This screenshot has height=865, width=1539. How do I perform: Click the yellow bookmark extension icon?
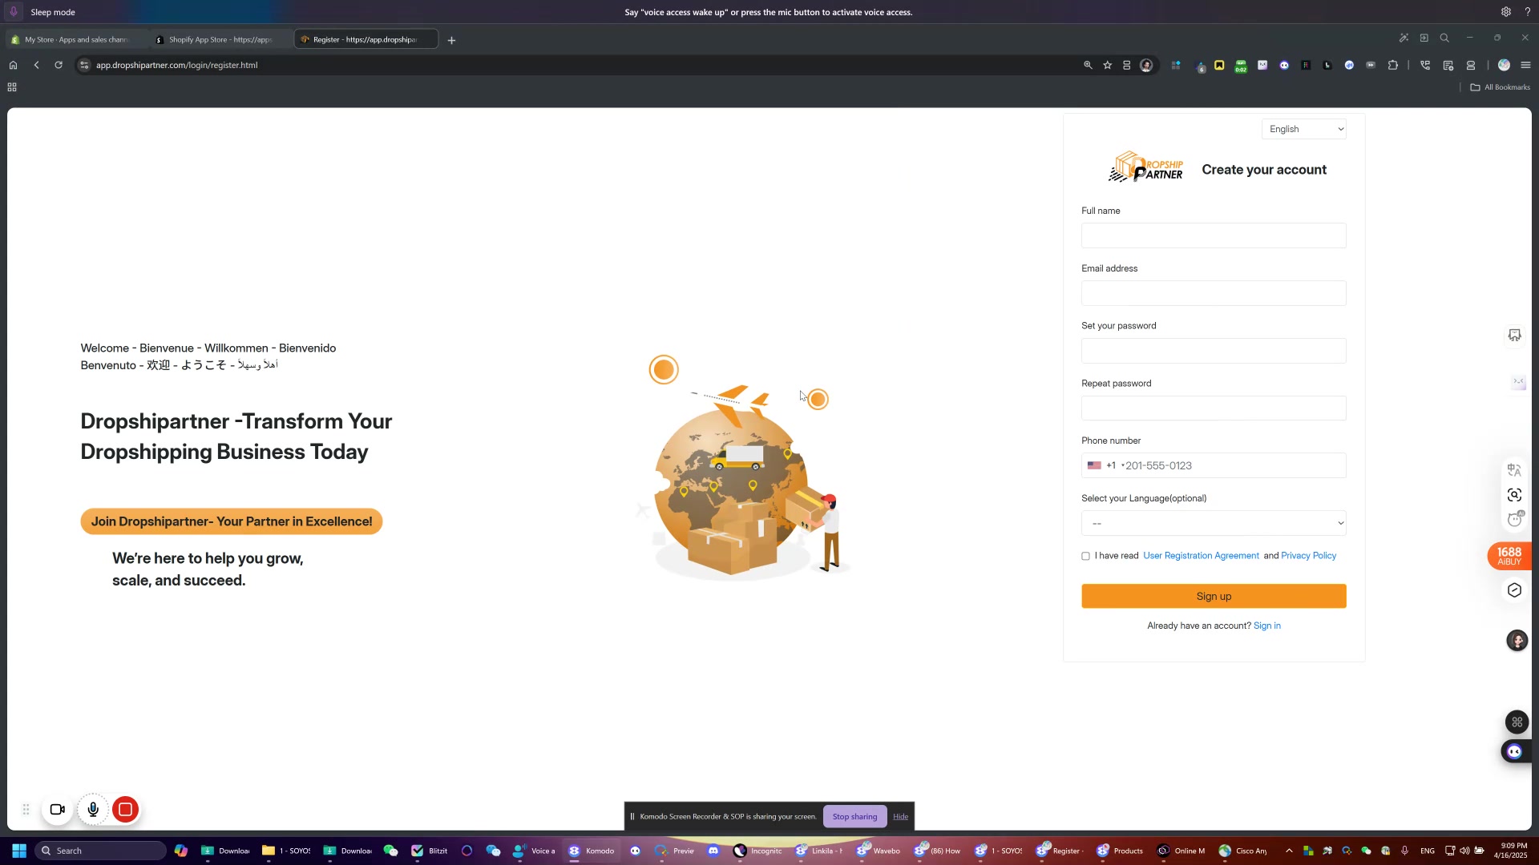click(x=1219, y=65)
